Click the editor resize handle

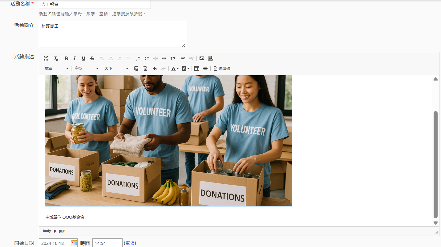[x=436, y=232]
